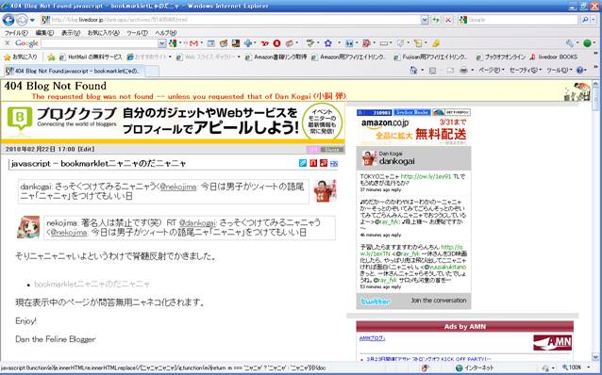This screenshot has width=602, height=375.
Task: Click the 404 Blog Not Found heading
Action: pos(56,86)
